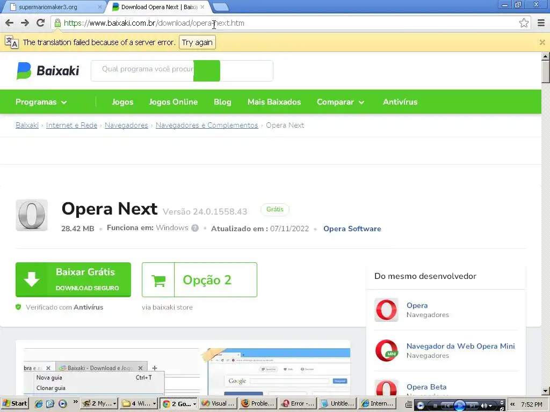Click the taskbar clock showing 7:52 PM
550x412 pixels.
(x=531, y=404)
